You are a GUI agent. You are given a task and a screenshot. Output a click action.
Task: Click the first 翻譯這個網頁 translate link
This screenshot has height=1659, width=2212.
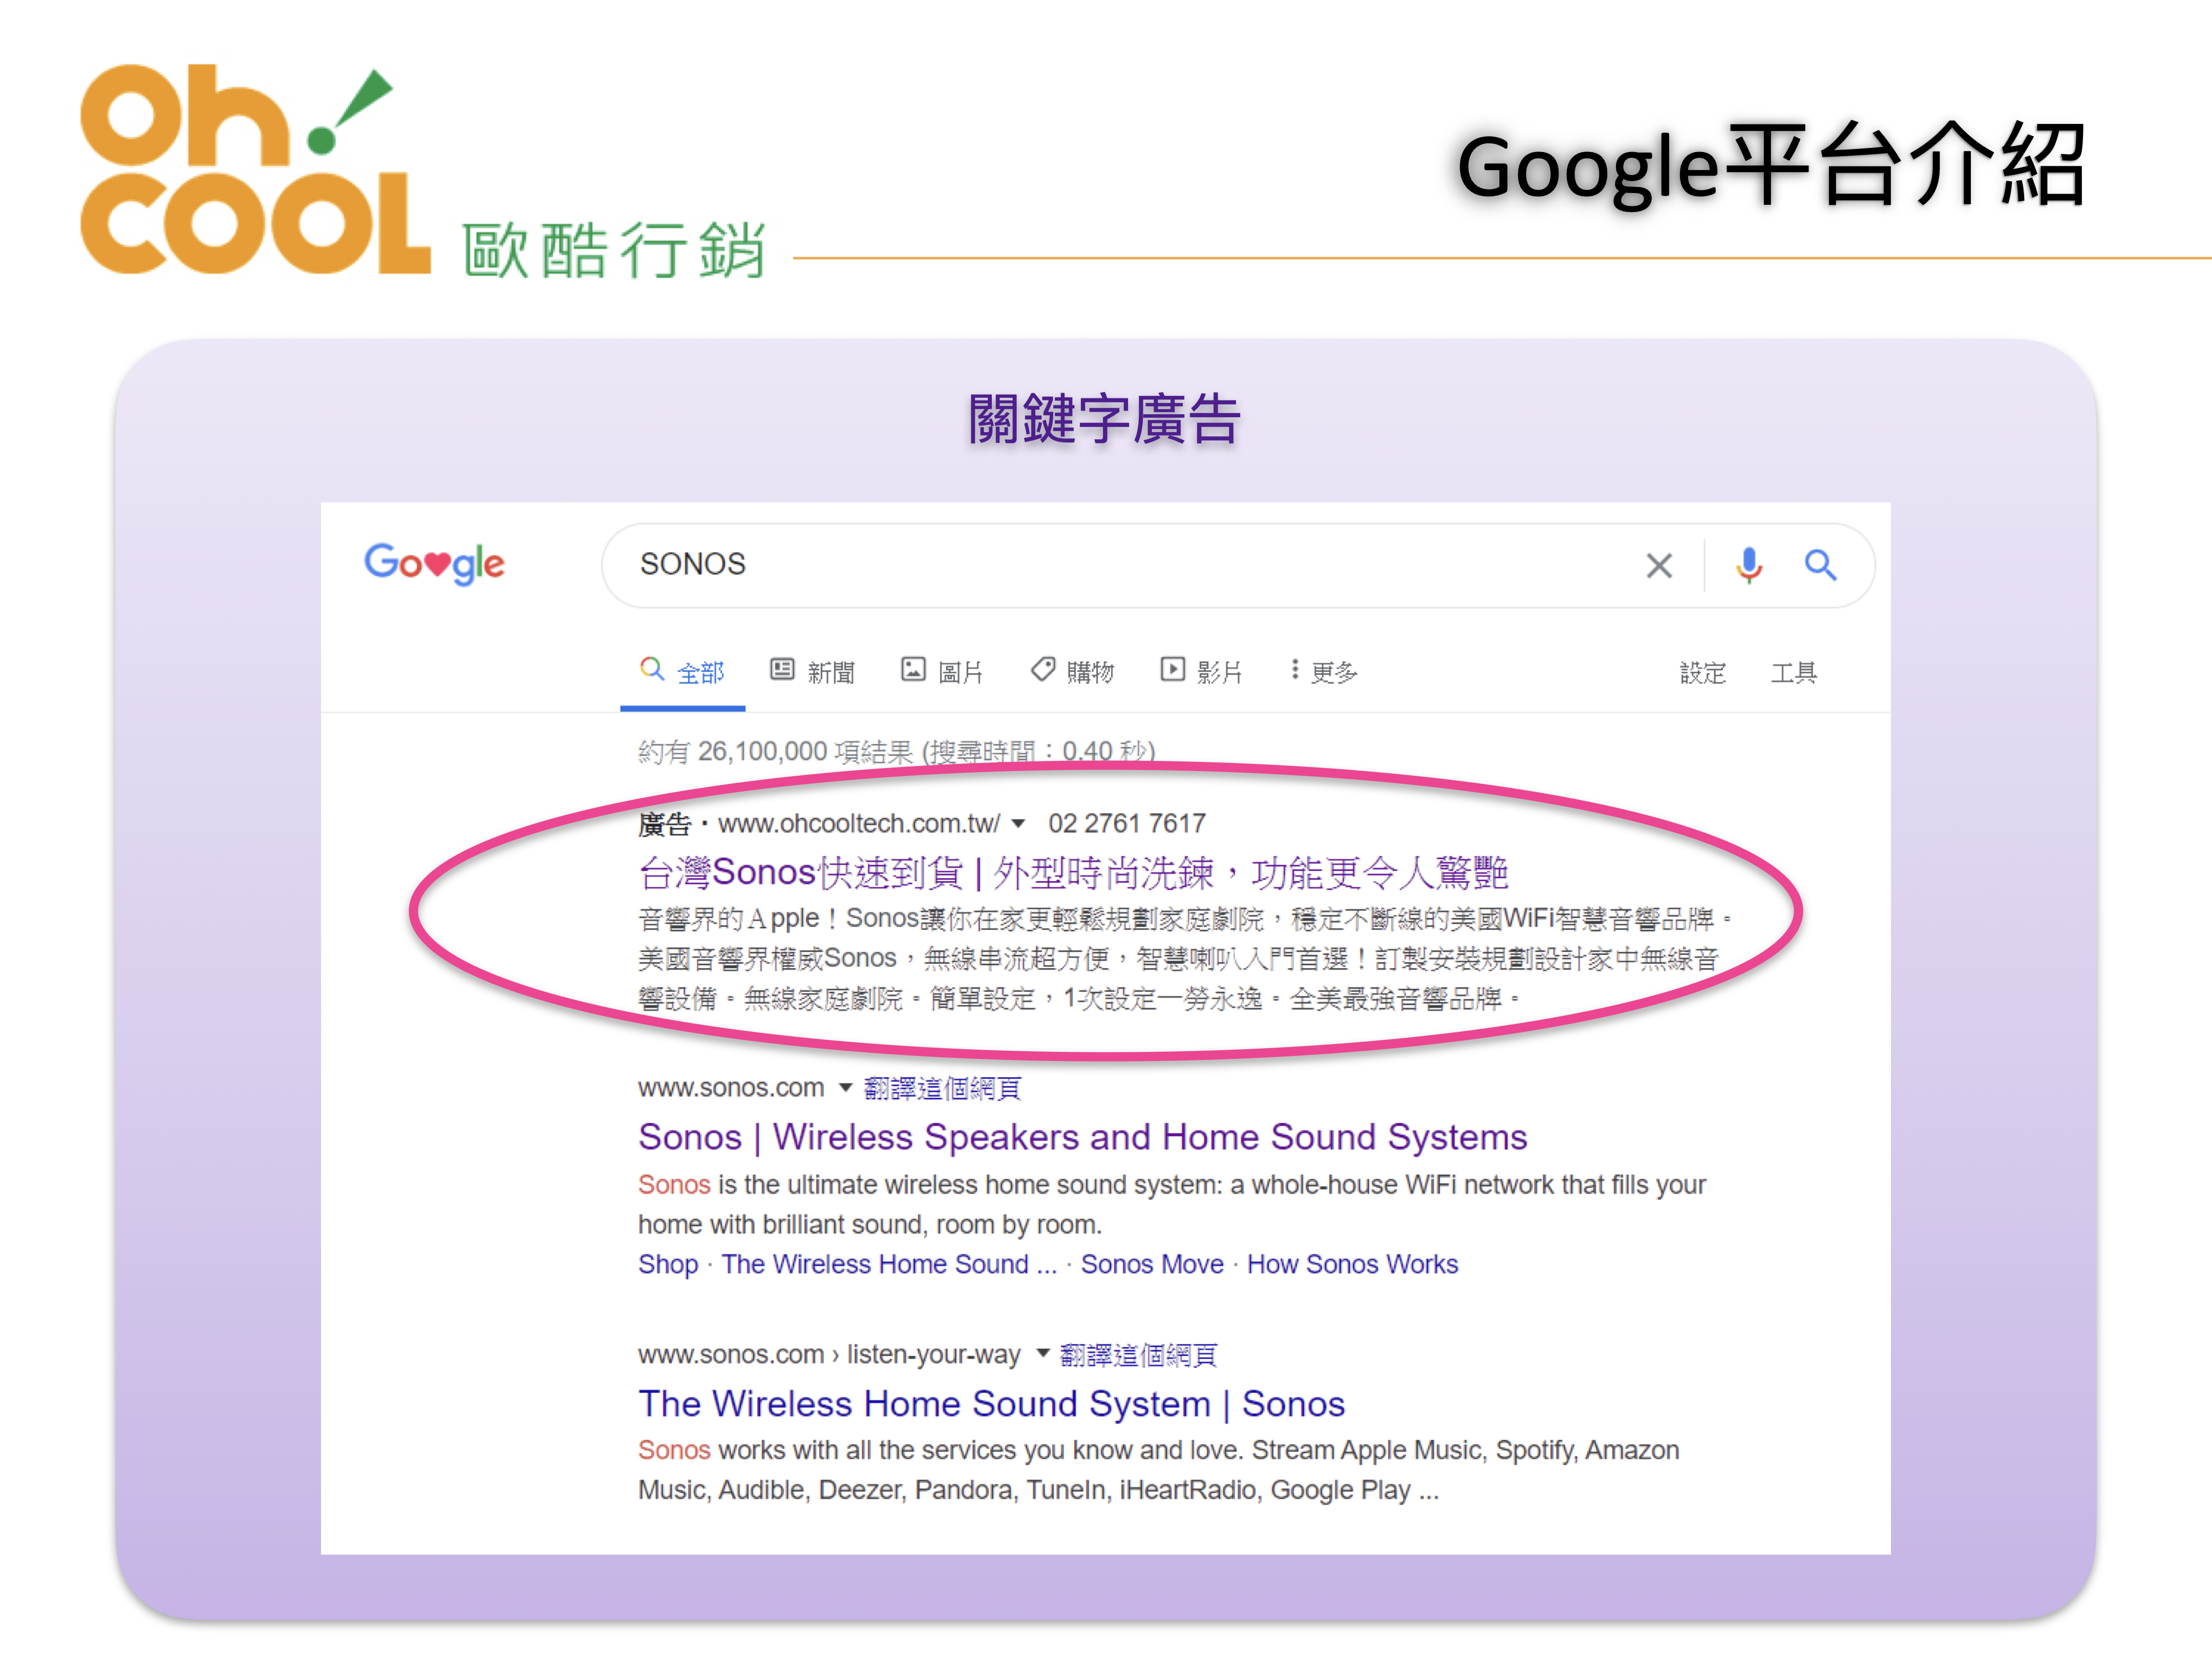942,1089
